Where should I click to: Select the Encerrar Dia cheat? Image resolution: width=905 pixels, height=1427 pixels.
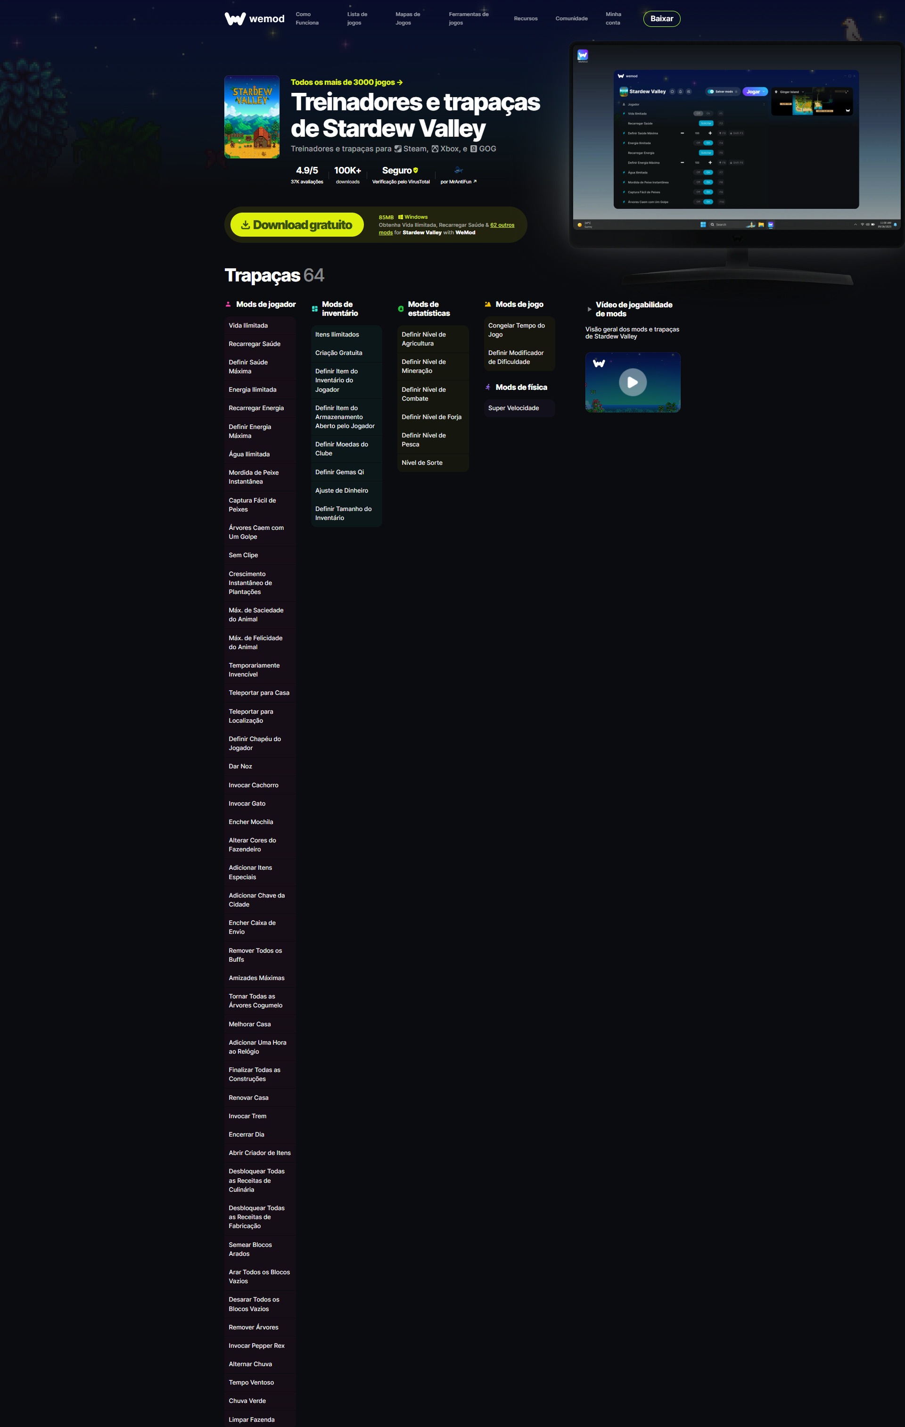click(260, 1134)
